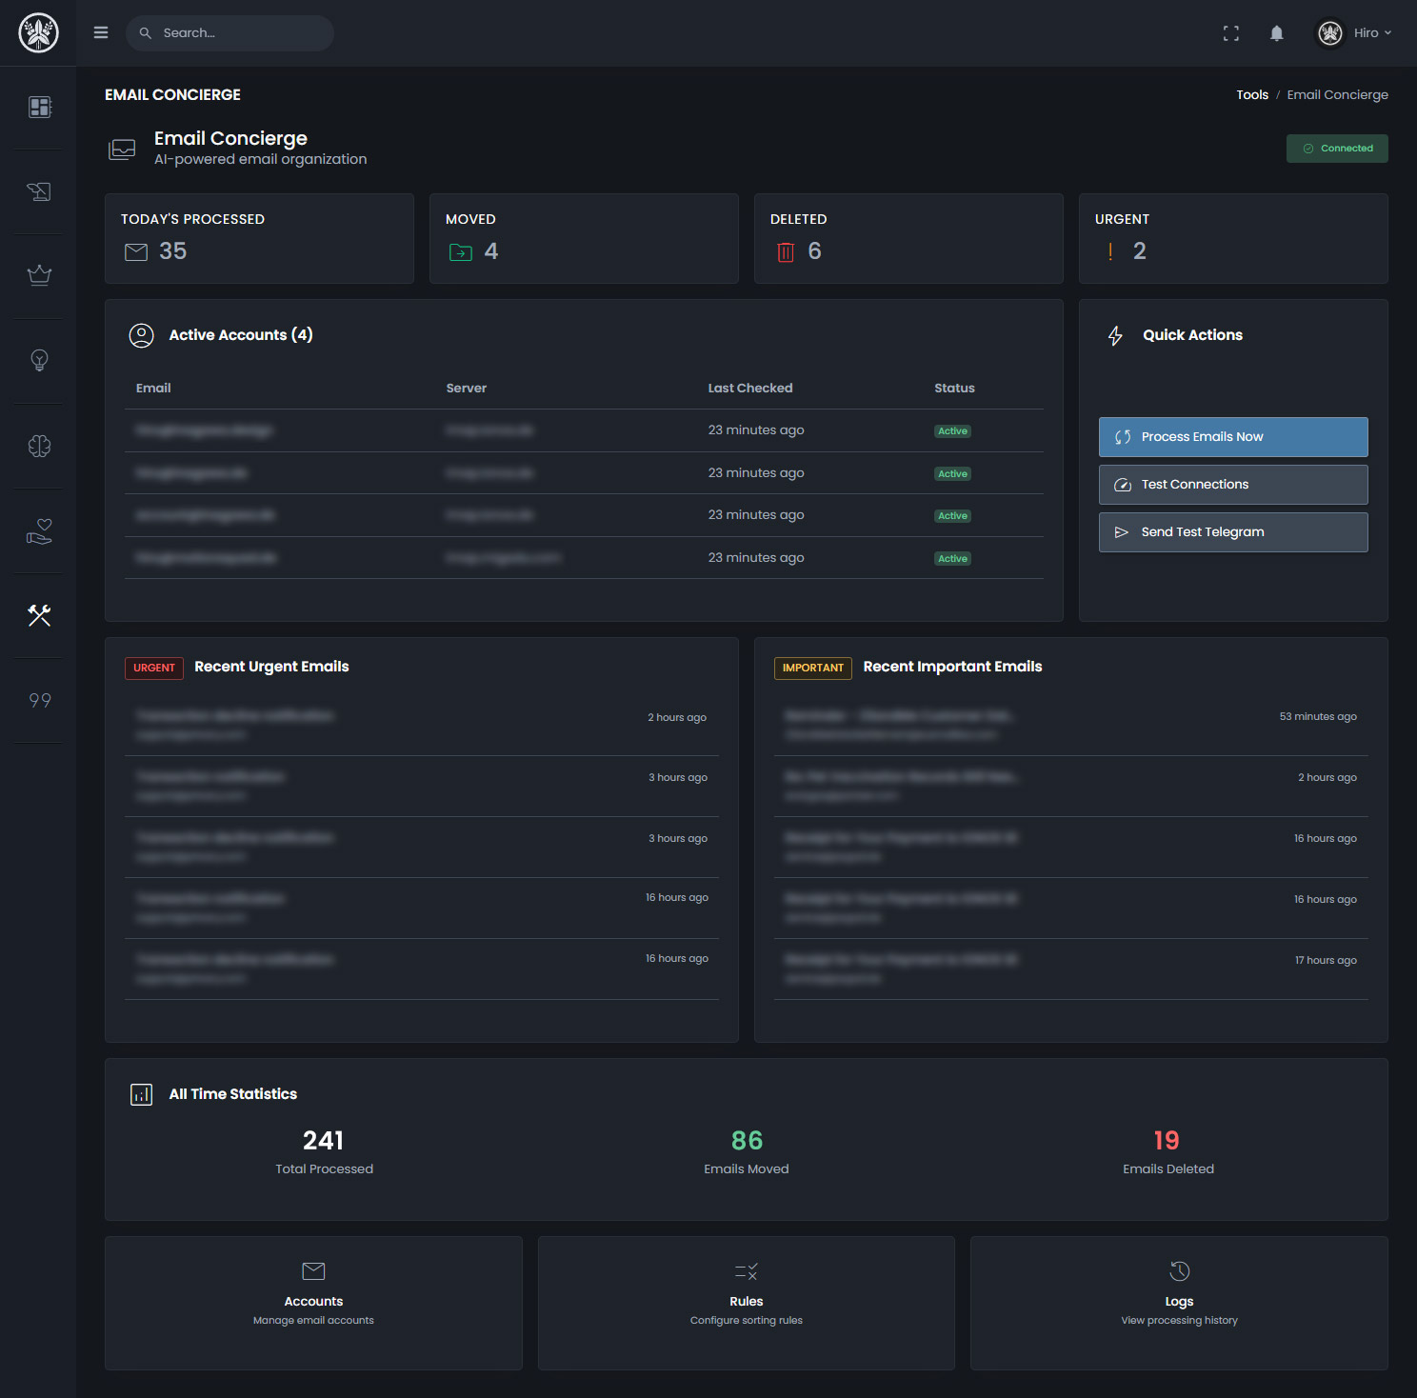Viewport: 1417px width, 1398px height.
Task: Open Logs to view processing history
Action: [x=1179, y=1301]
